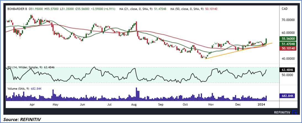Click the 50.0000 RSI axis label
Image resolution: width=302 pixels, height=123 pixels.
point(287,75)
